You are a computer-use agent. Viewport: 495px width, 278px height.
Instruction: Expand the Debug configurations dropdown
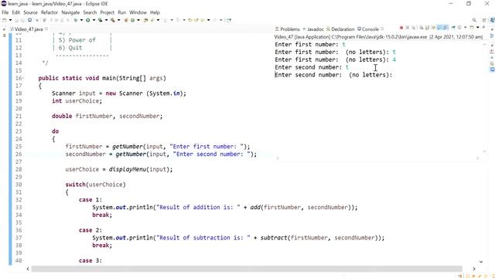pos(81,20)
